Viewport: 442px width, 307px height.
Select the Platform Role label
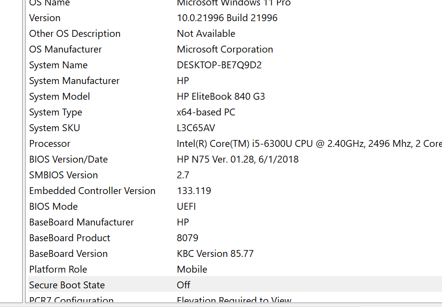pyautogui.click(x=58, y=269)
